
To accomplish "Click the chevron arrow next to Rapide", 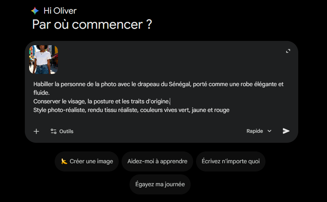I will pyautogui.click(x=269, y=131).
